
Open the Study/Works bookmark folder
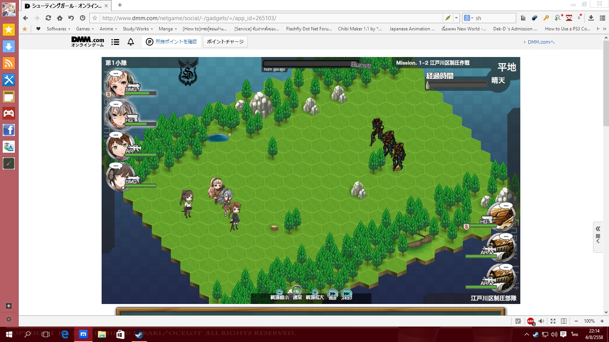click(x=138, y=29)
